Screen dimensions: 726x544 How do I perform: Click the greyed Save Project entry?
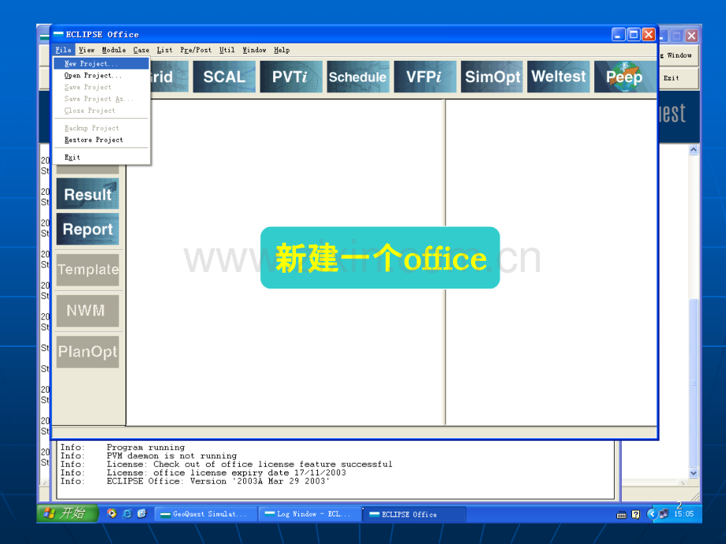tap(101, 87)
